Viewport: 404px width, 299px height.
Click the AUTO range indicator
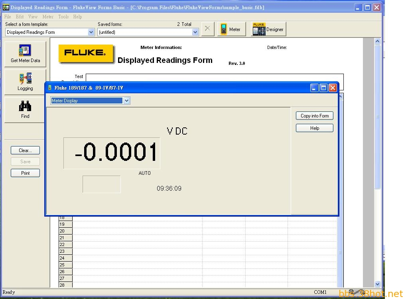click(x=144, y=173)
